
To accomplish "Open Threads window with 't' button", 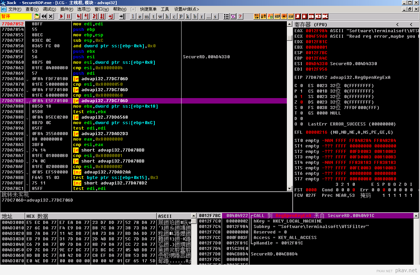I will pos(154,16).
